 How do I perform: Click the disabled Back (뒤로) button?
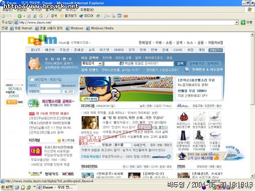pos(7,16)
